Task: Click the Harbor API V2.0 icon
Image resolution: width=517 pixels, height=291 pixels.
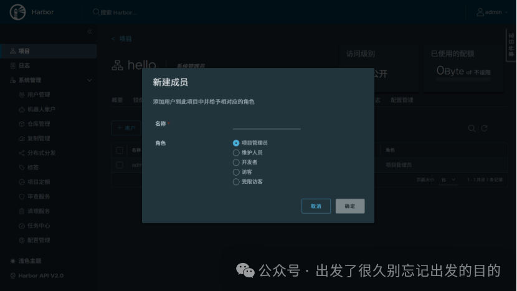Action: (x=13, y=275)
